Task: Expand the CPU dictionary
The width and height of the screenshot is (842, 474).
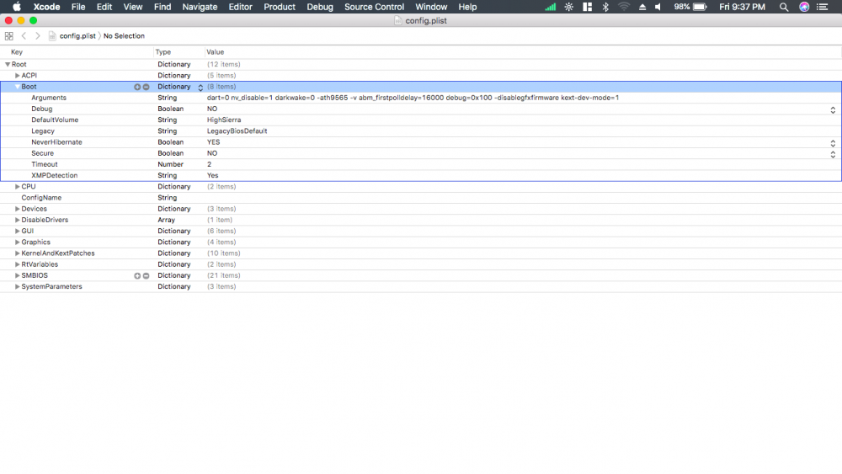Action: (17, 187)
